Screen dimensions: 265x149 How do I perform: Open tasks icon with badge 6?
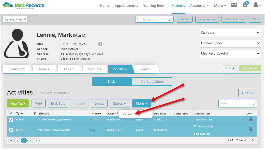(x=245, y=4)
